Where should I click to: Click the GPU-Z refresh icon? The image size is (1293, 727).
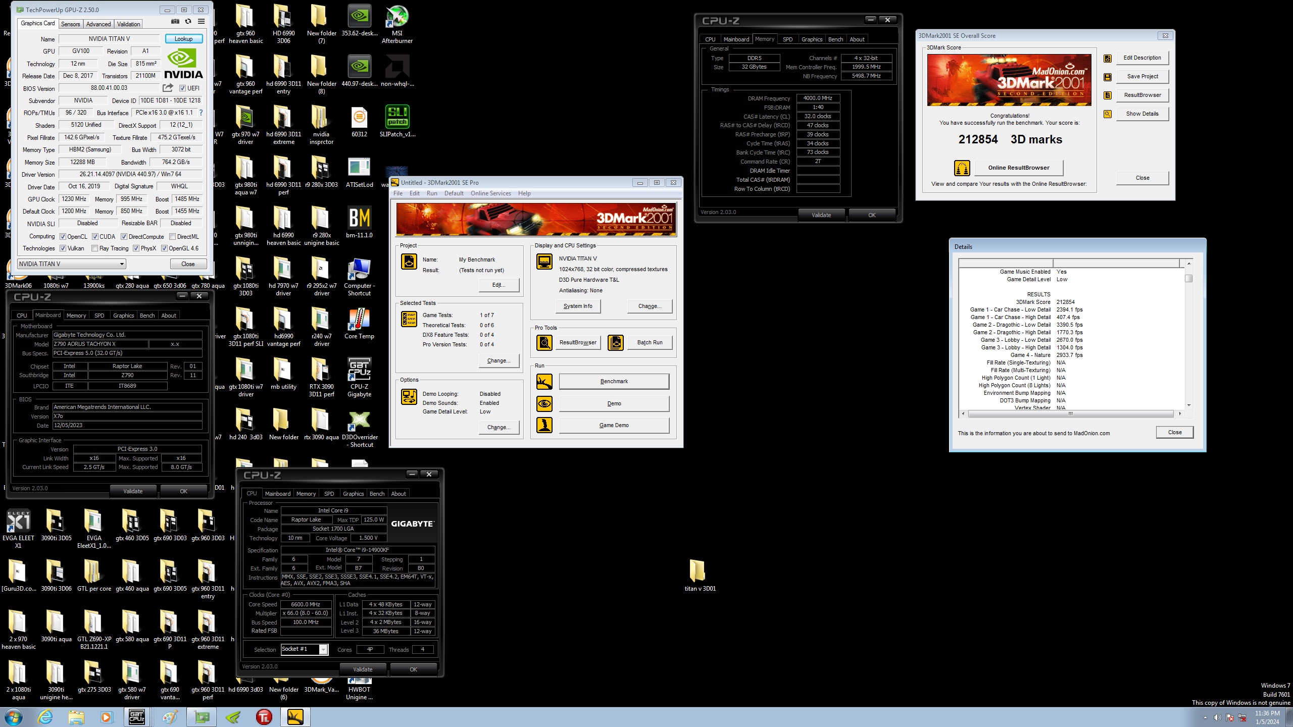pos(188,21)
